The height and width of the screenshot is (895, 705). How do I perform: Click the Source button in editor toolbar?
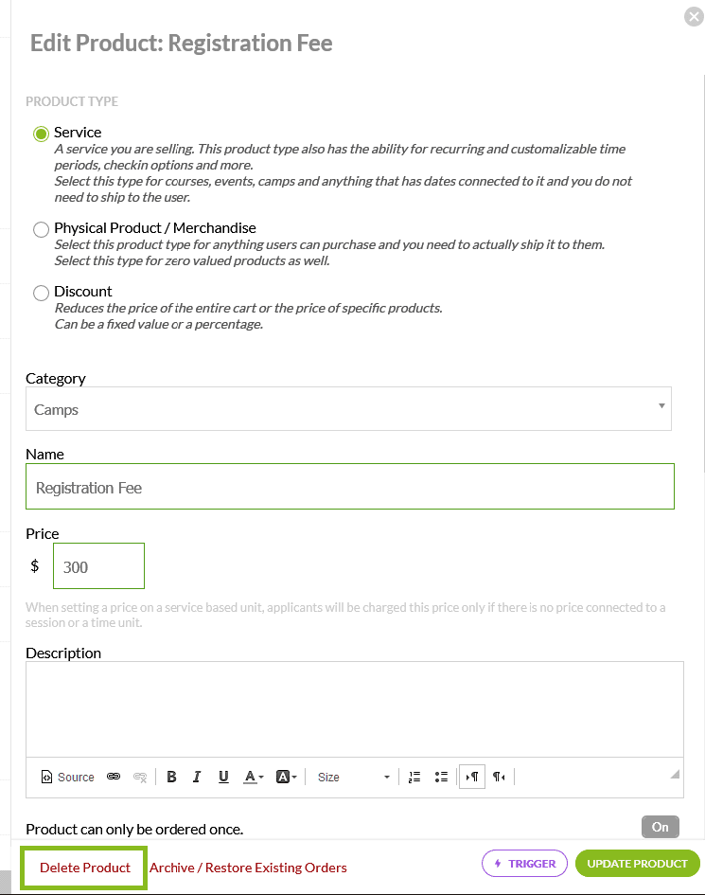click(67, 778)
